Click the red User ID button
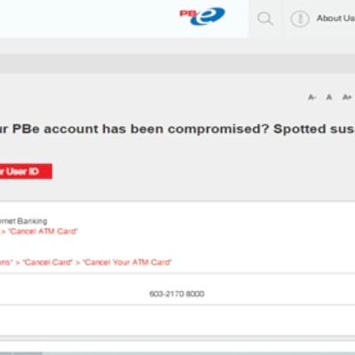Viewport: 355px width, 355px height. [26, 171]
